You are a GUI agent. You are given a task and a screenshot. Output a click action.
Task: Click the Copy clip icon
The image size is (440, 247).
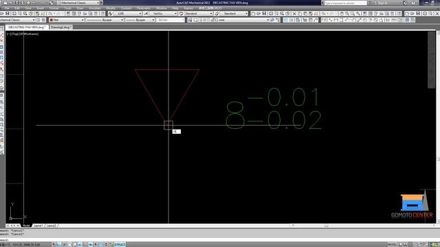300,14
